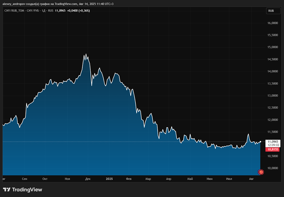The image size is (284, 197).
Task: Click the Июл month label on time axis
Action: click(229, 179)
